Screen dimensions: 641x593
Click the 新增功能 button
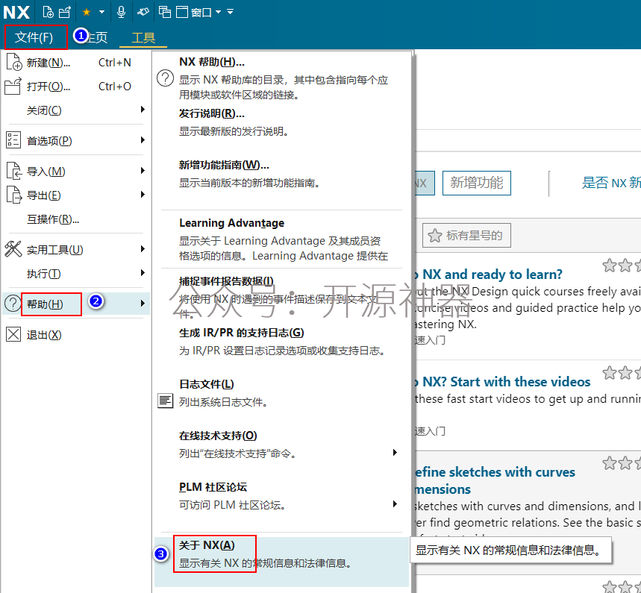pyautogui.click(x=477, y=183)
